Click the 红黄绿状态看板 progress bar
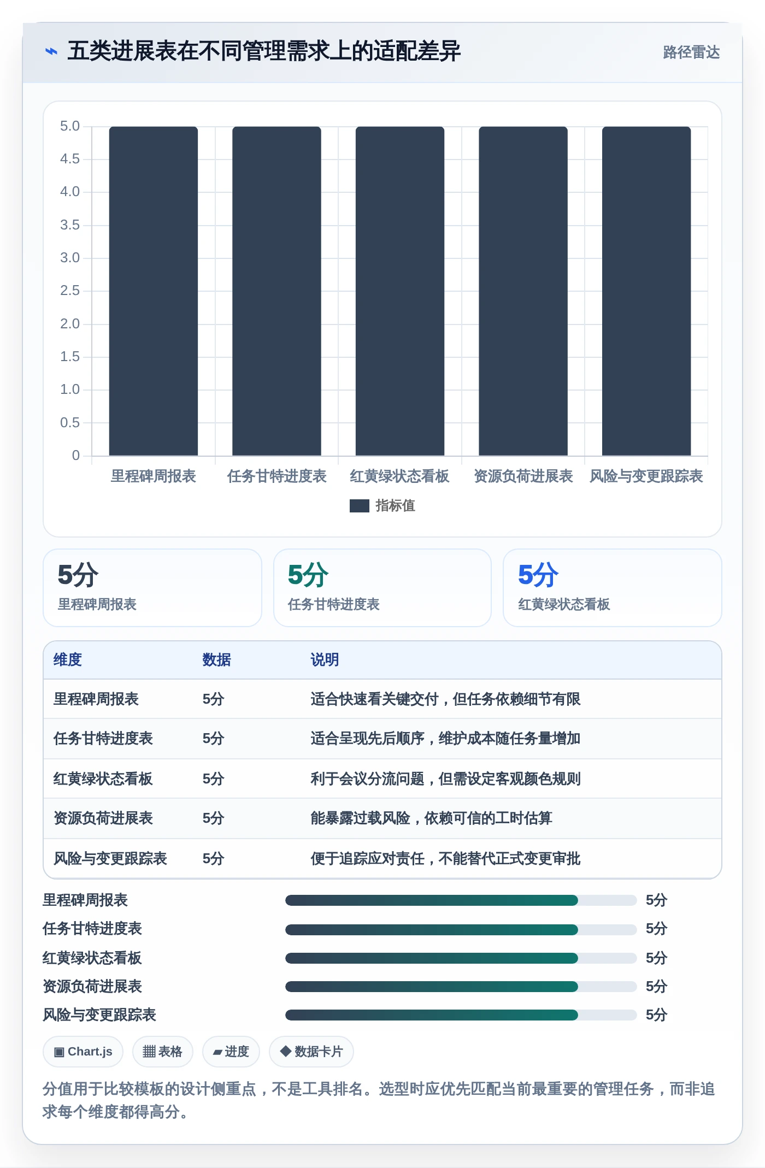This screenshot has height=1168, width=765. coord(461,958)
